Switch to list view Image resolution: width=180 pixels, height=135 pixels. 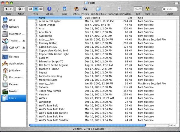36,9
